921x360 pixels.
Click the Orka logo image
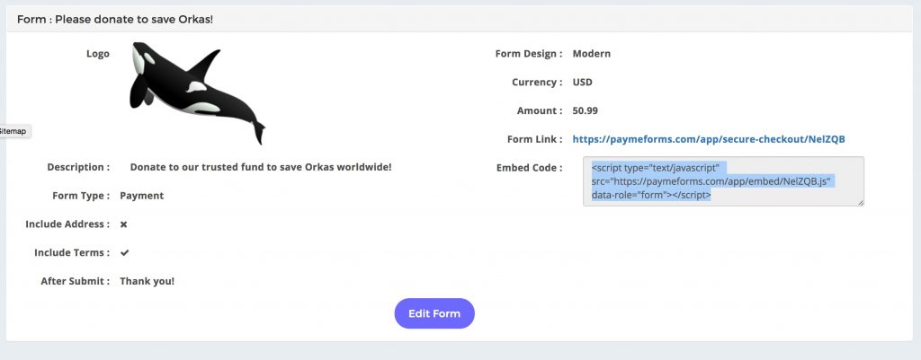pos(197,92)
